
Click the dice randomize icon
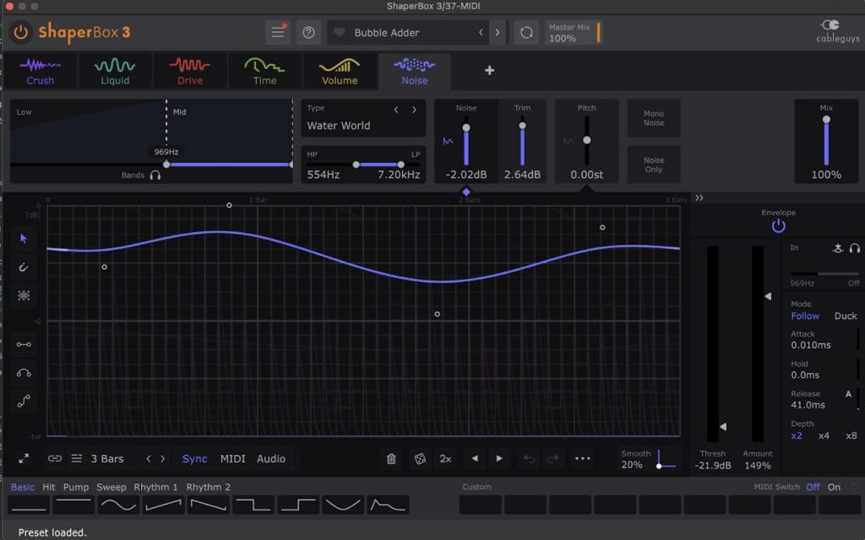point(420,458)
